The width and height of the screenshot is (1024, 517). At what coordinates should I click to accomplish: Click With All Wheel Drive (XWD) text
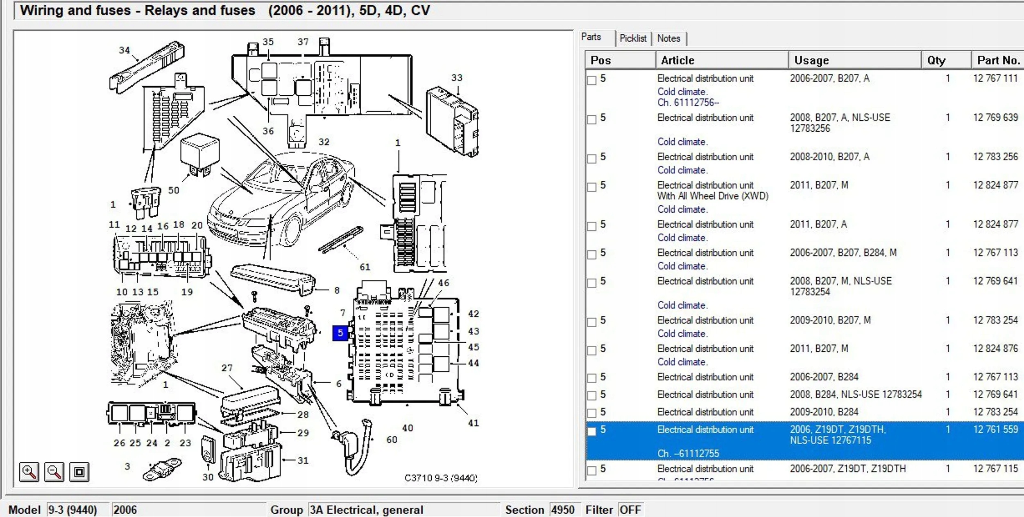(713, 196)
